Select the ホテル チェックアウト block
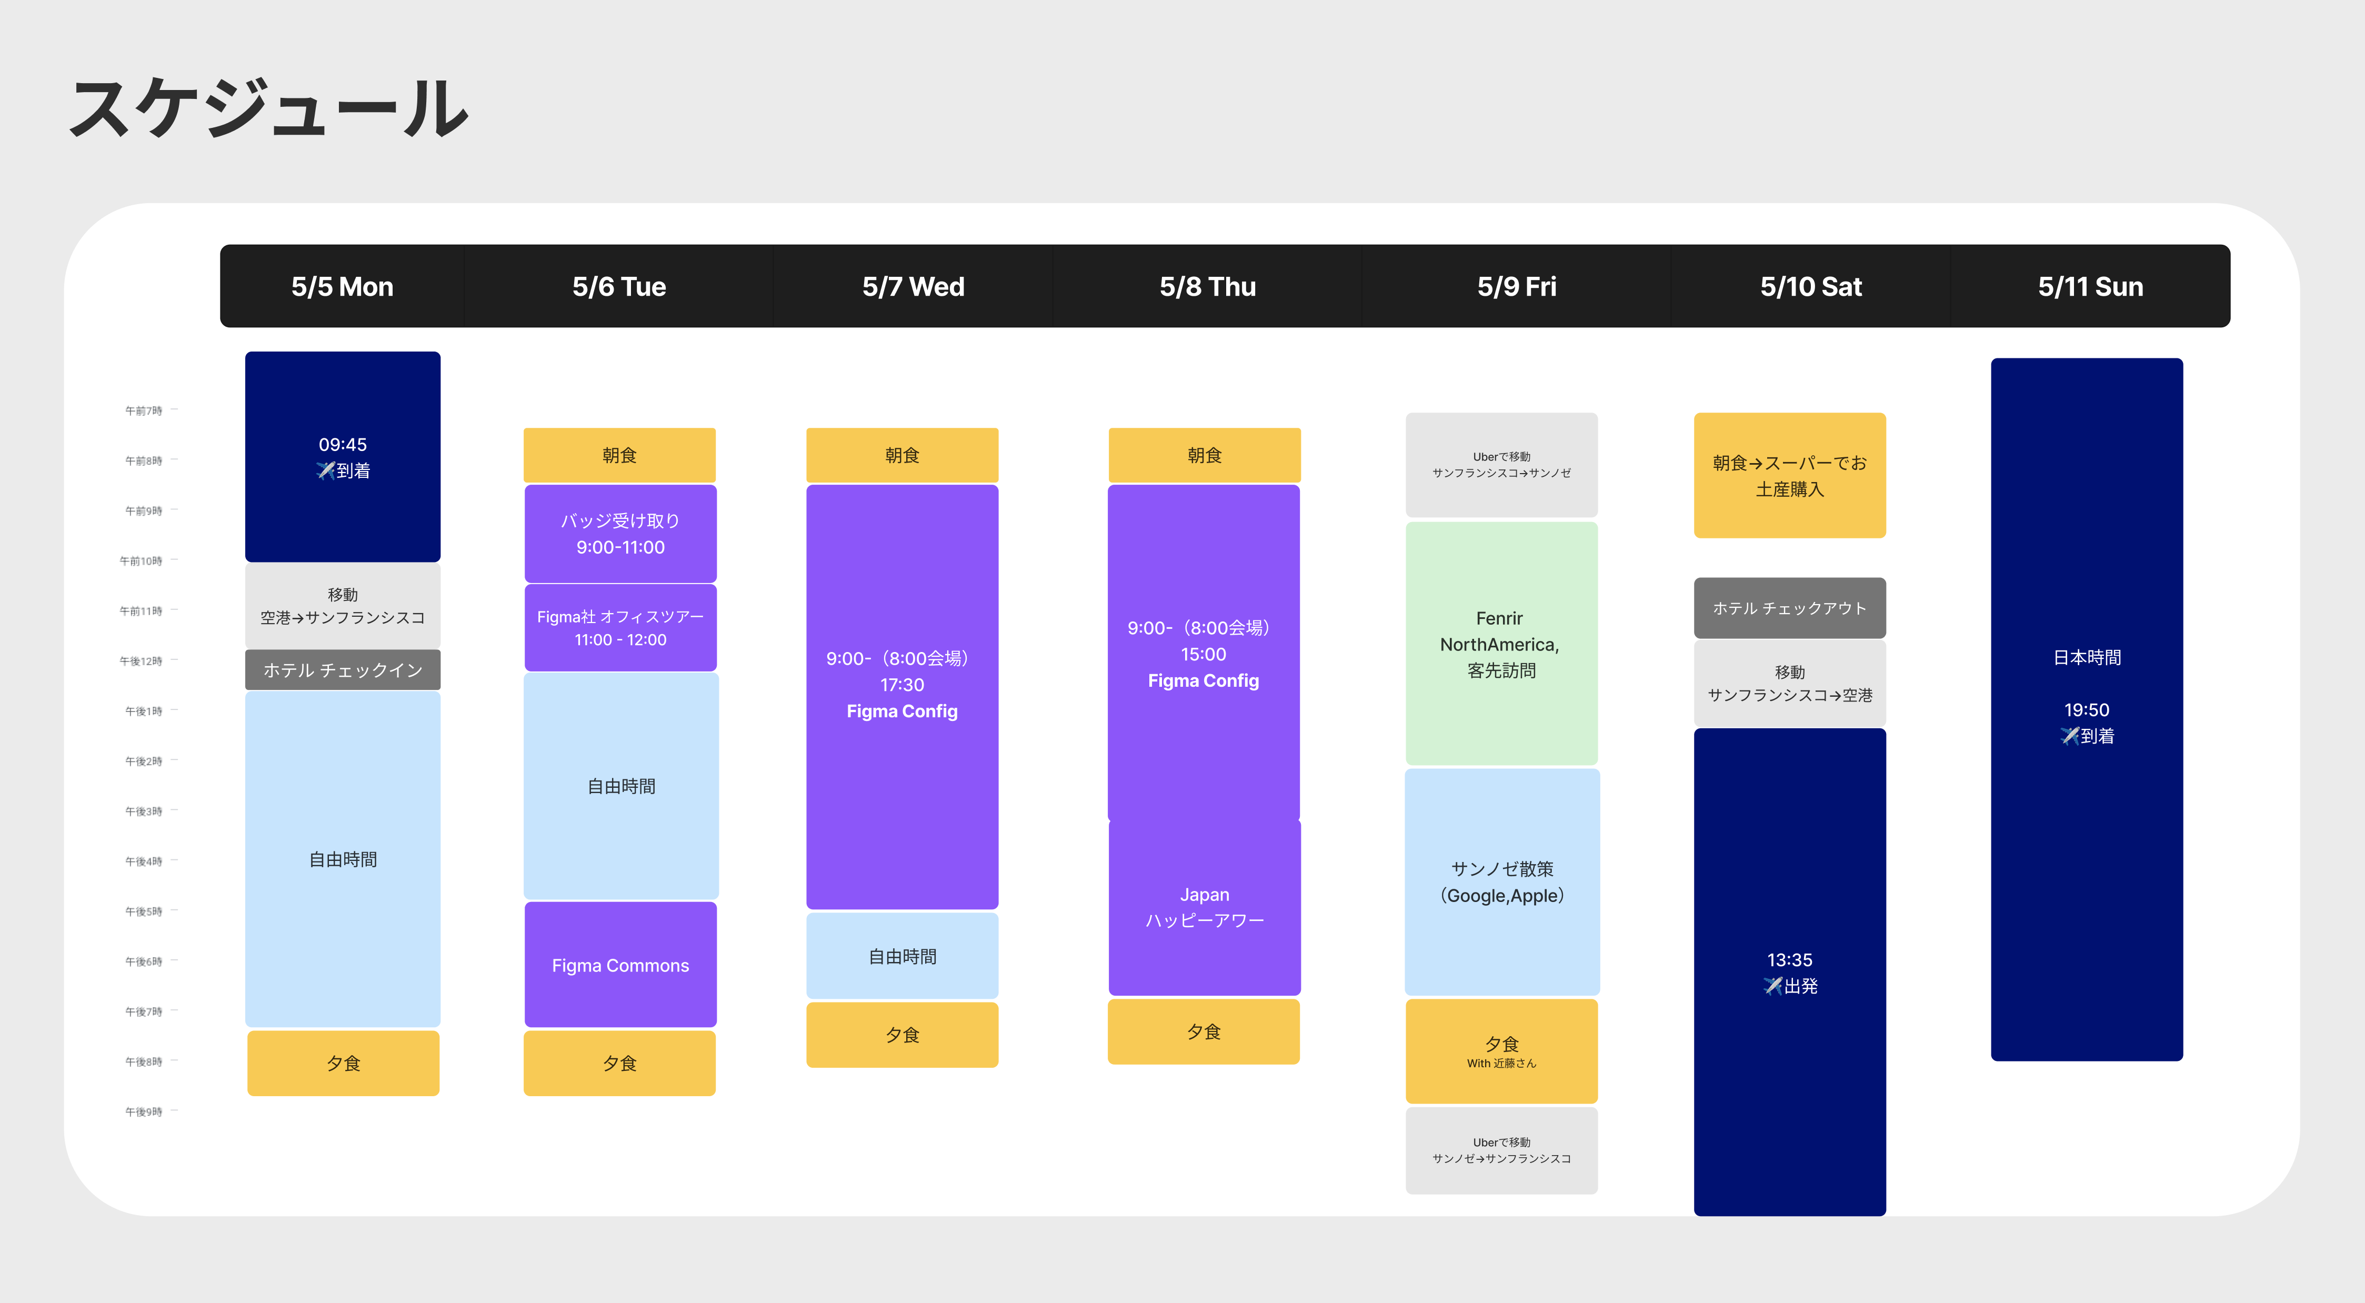Image resolution: width=2365 pixels, height=1303 pixels. (x=1789, y=608)
